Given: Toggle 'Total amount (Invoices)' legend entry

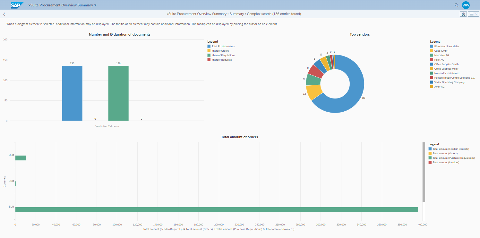Looking at the screenshot, I should (x=446, y=162).
